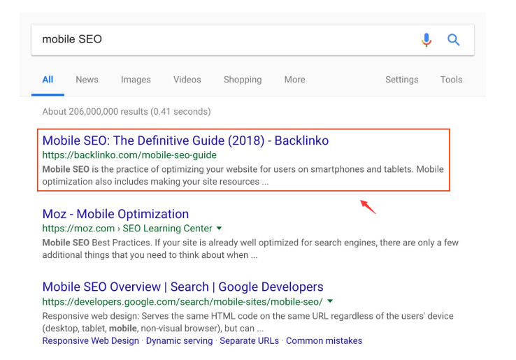Open the Moz Mobile Optimization result
Image resolution: width=516 pixels, height=360 pixels.
[115, 214]
